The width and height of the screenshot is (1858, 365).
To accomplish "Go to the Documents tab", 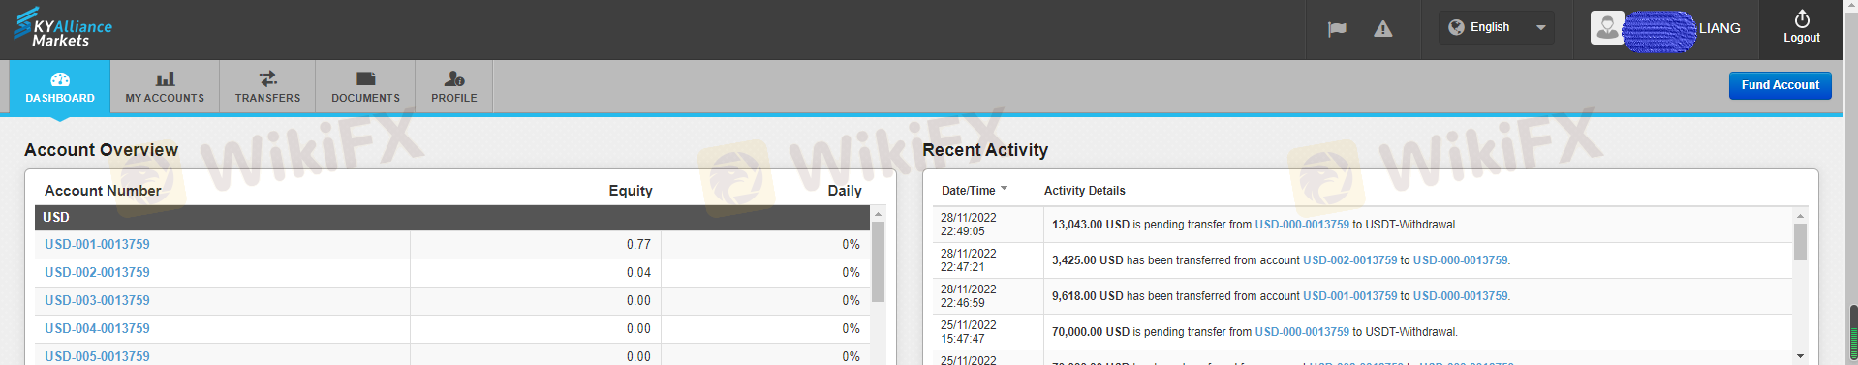I will (365, 86).
